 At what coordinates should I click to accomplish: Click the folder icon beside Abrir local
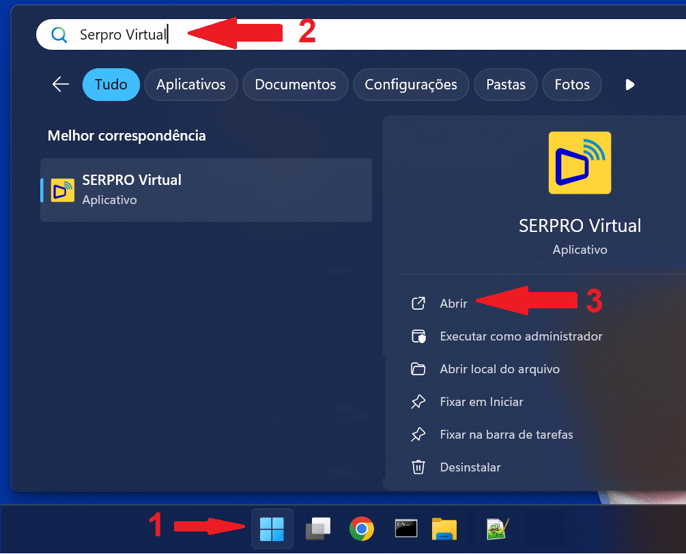[418, 369]
